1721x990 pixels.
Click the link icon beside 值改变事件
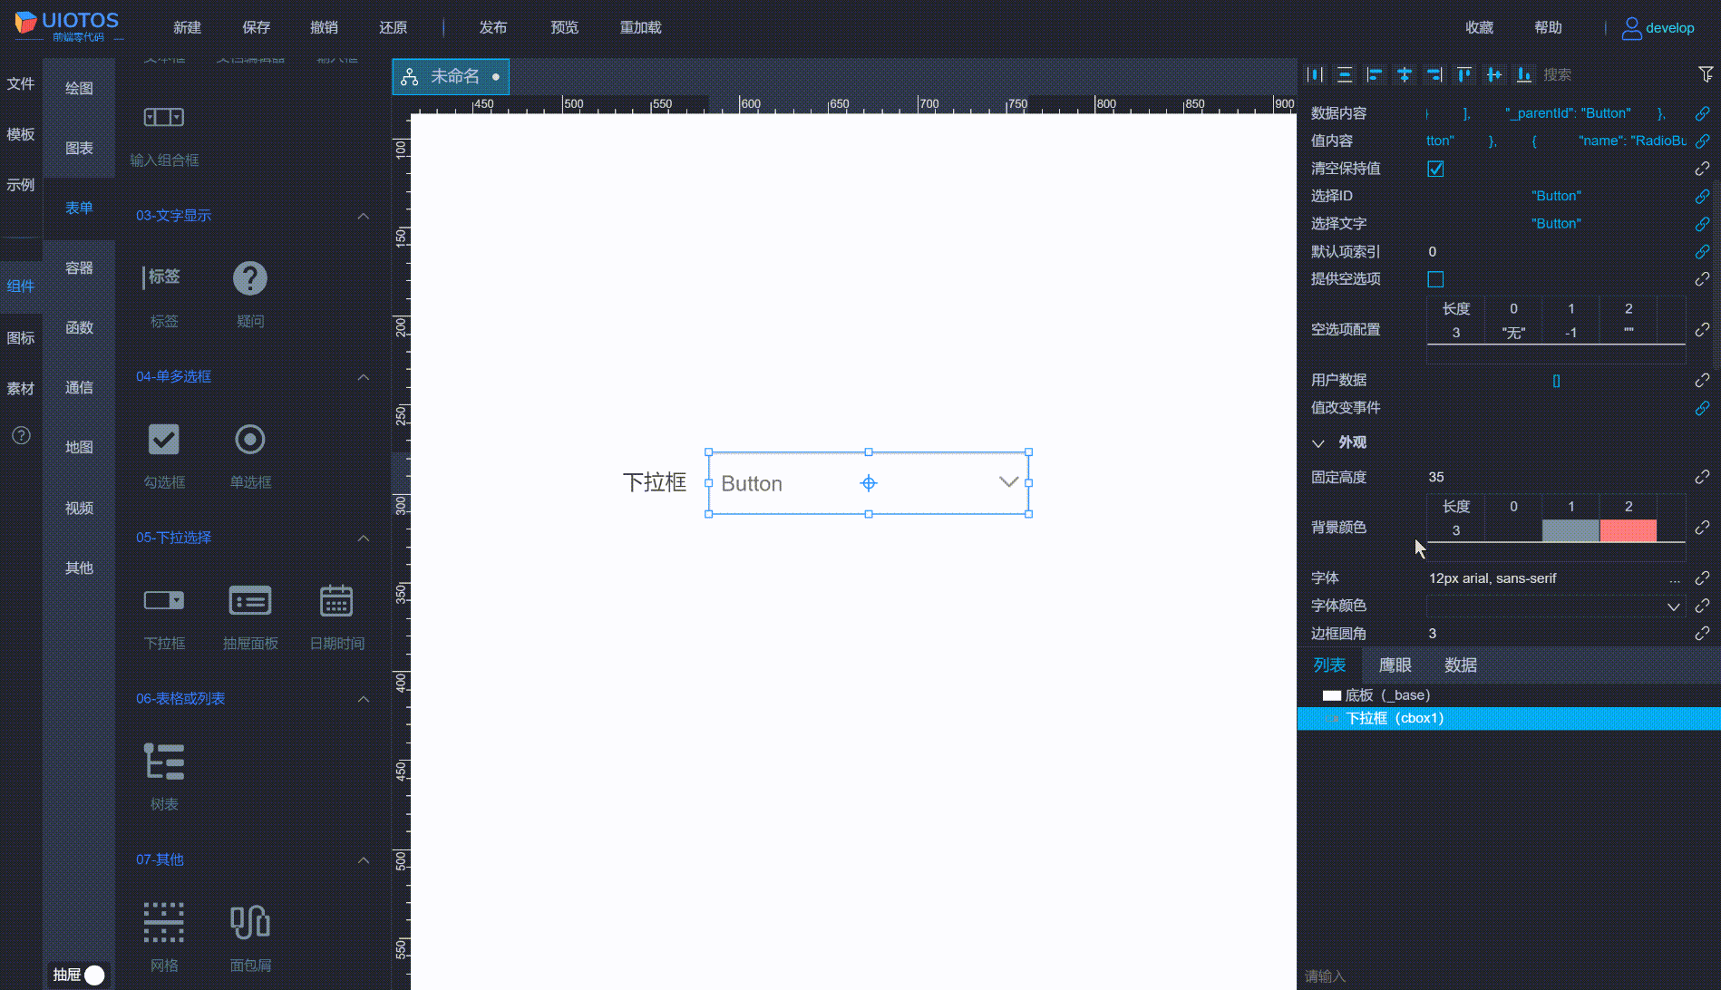(x=1703, y=407)
